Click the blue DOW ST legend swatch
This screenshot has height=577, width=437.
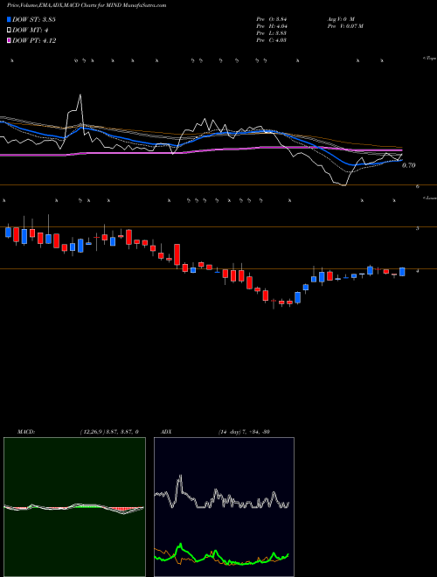[9, 19]
